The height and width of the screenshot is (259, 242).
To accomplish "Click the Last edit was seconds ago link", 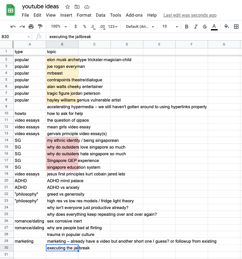I will point(190,15).
